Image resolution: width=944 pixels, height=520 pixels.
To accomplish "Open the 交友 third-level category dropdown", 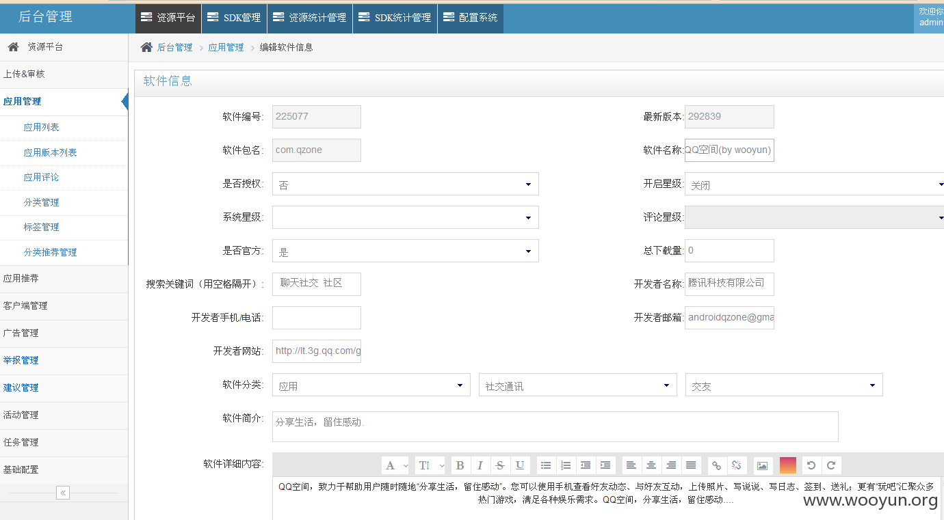I will click(784, 385).
